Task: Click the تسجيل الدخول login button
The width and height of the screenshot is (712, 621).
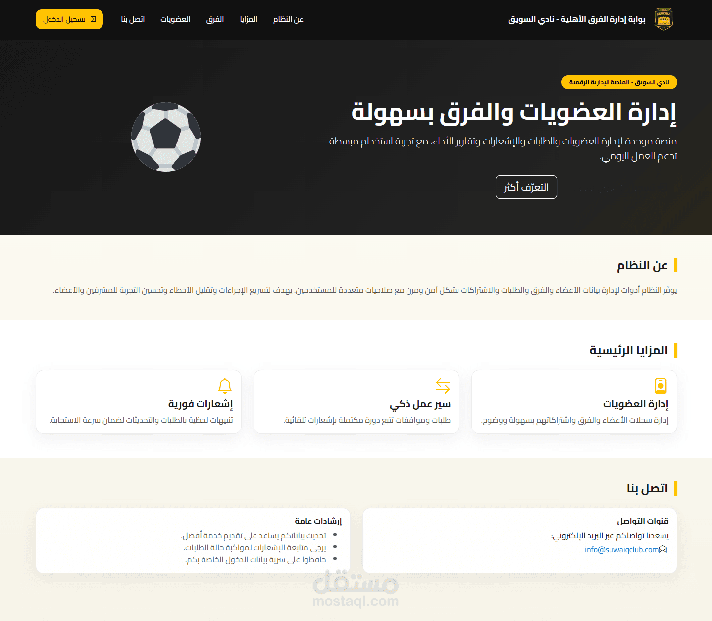Action: coord(69,19)
